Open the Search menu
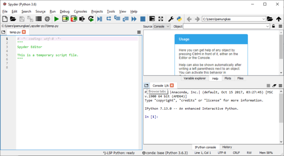This screenshot has width=284, height=156. [x=26, y=12]
